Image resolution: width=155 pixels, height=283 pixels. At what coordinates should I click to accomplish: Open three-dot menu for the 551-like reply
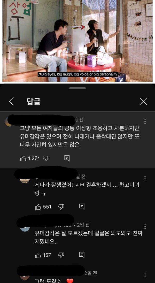pyautogui.click(x=145, y=178)
